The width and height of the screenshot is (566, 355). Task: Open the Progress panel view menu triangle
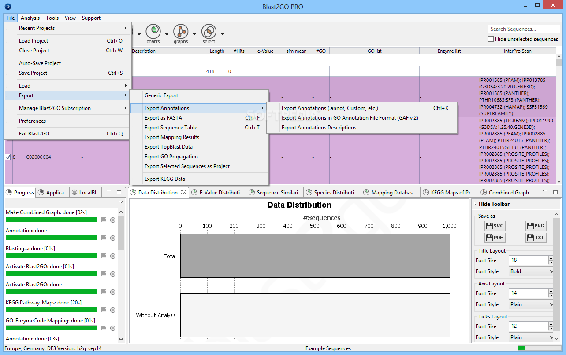[x=120, y=202]
